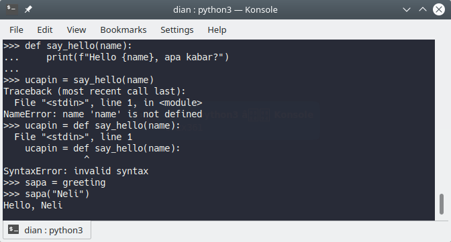
Task: Minimize the window with the down chevron
Action: [x=407, y=9]
